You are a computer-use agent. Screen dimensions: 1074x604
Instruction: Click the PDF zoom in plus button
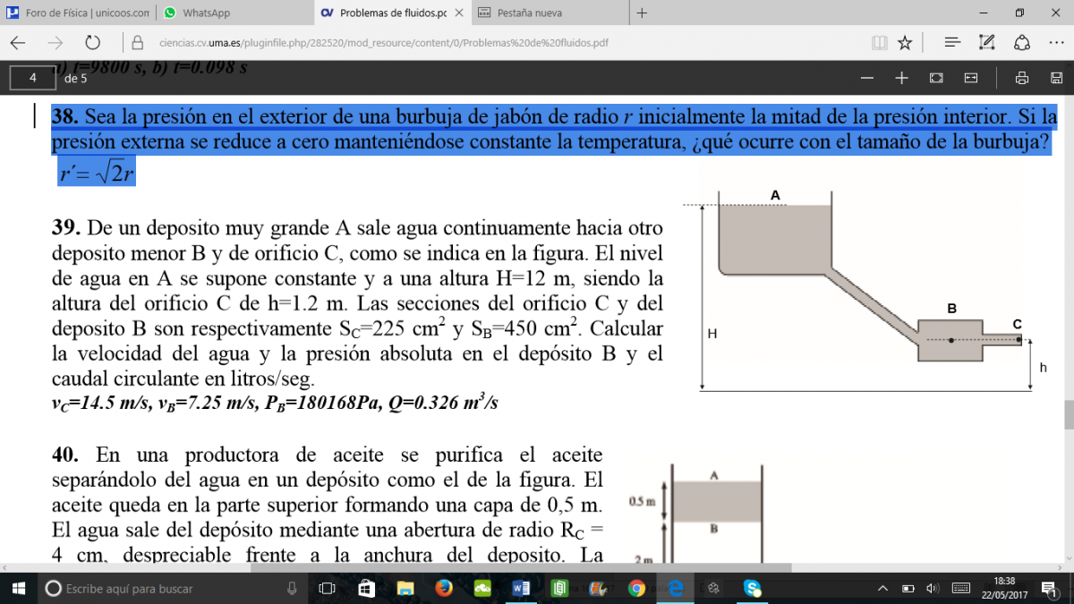coord(901,78)
